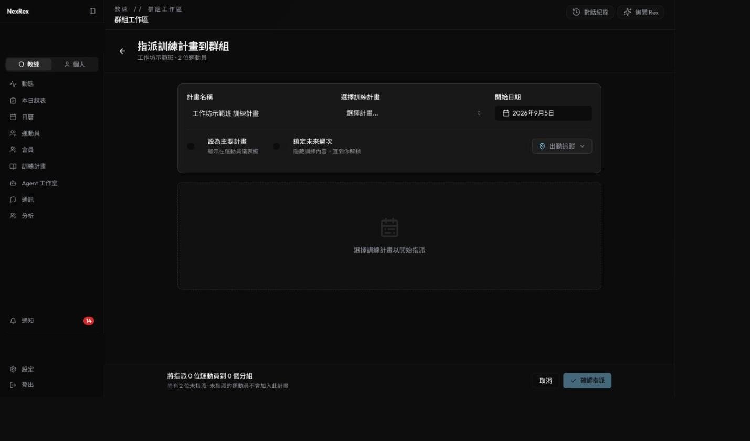
Task: Click the 通訊 chat bubble icon
Action: pos(13,199)
